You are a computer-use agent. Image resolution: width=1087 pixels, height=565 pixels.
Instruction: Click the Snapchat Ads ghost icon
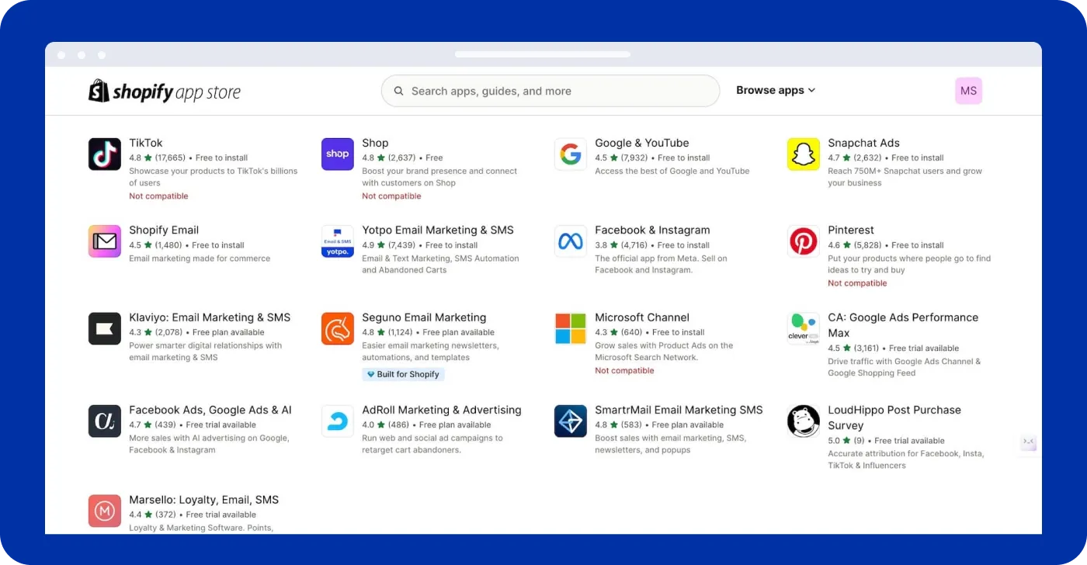pos(803,154)
